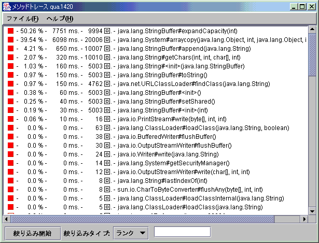Image resolution: width=319 pixels, height=243 pixels.
Task: Select the java.lang.StringBuffer#expandCapacity(int) row text
Action: (177, 31)
